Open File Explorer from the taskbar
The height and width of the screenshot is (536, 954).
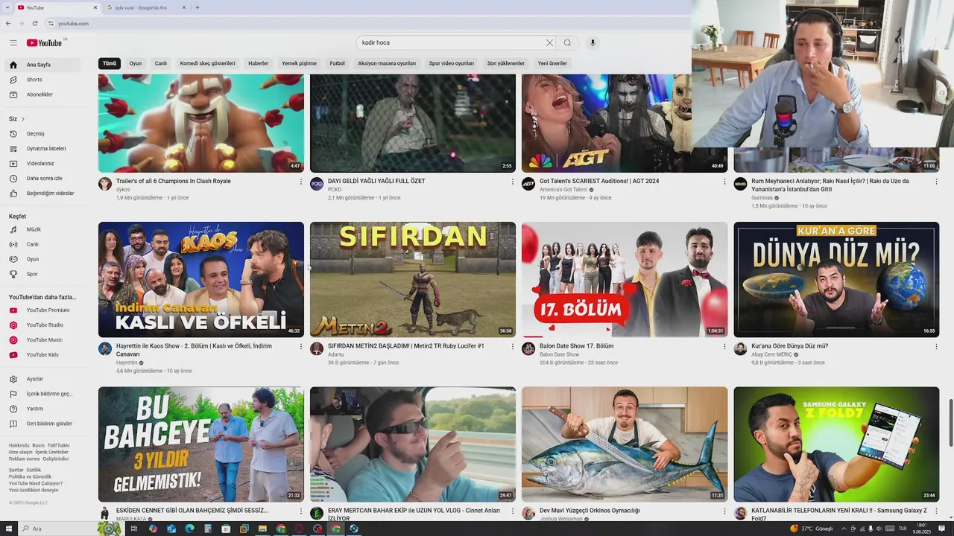[262, 529]
